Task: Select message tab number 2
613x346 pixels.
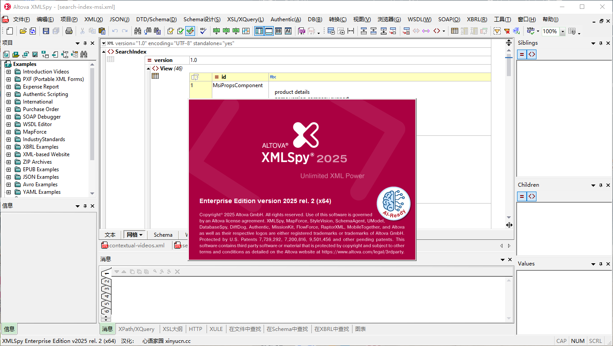Action: click(x=107, y=282)
